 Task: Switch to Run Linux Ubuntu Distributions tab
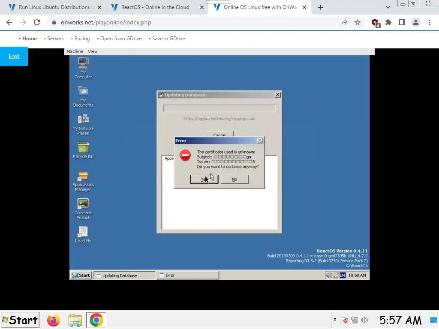click(x=54, y=7)
